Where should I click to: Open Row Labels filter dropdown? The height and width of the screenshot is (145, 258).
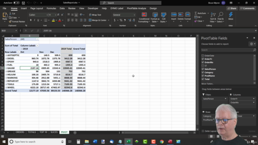coord(19,52)
